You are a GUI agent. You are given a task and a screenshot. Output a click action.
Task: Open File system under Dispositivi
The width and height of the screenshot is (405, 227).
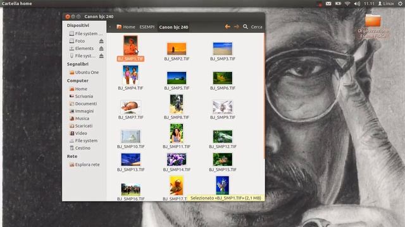click(86, 33)
